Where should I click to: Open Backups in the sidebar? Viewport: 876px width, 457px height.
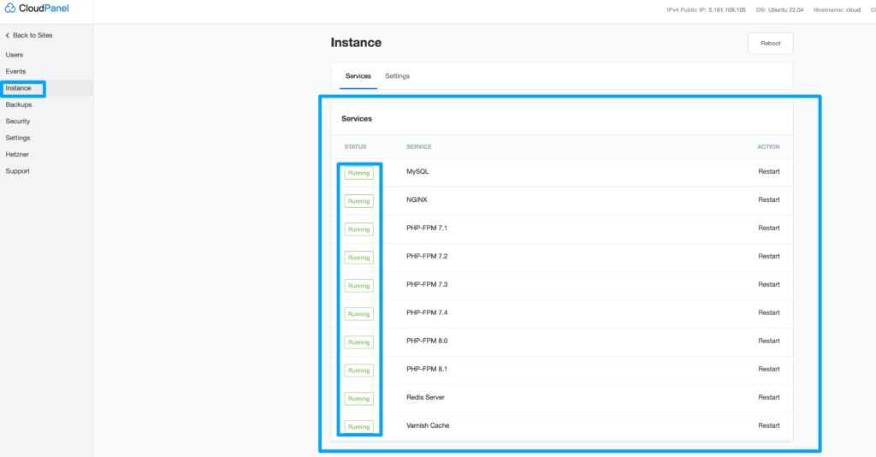(x=19, y=104)
